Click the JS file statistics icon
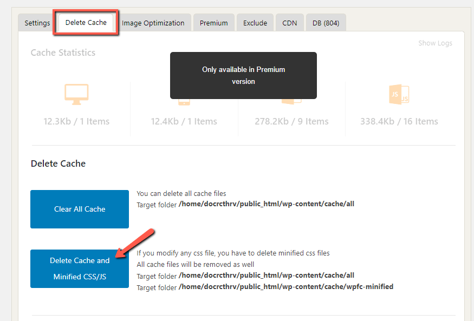The height and width of the screenshot is (321, 474). click(399, 95)
